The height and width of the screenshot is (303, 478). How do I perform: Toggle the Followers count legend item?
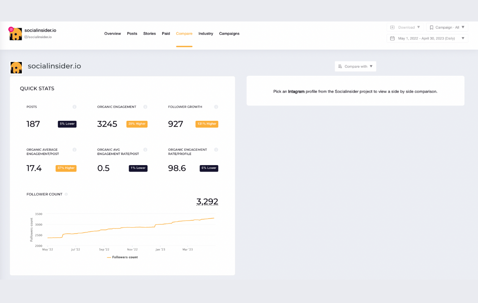tap(122, 257)
